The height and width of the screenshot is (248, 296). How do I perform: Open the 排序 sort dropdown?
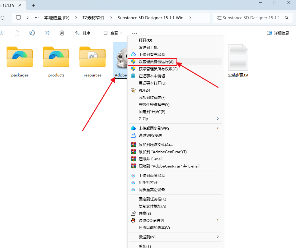tap(85, 33)
